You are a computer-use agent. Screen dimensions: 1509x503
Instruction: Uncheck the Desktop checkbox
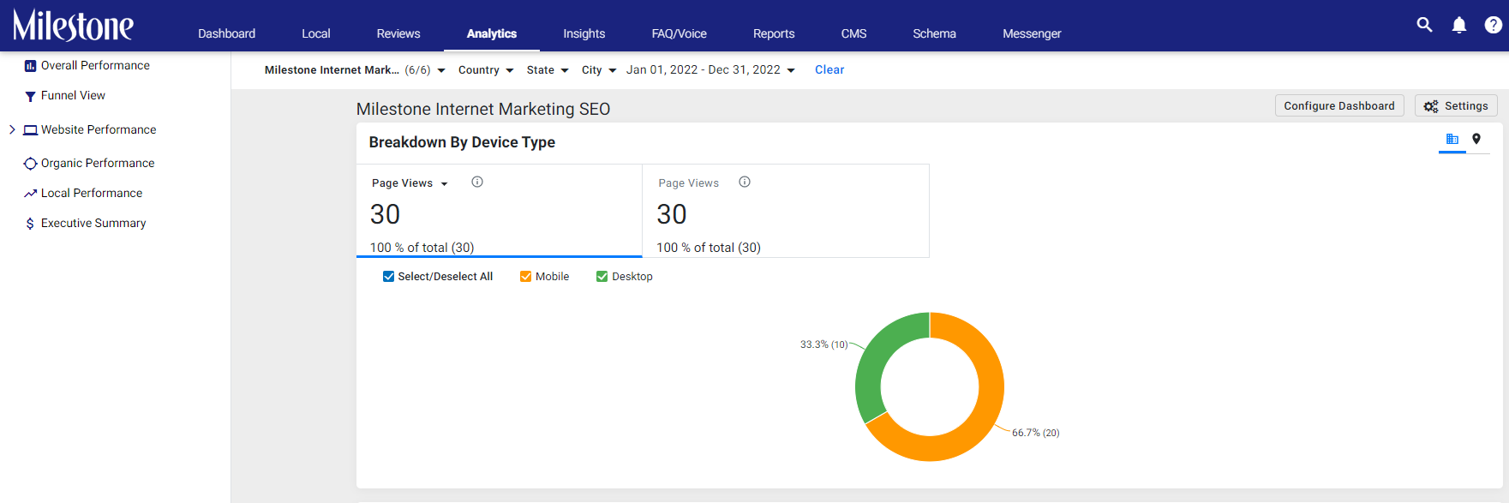[602, 276]
